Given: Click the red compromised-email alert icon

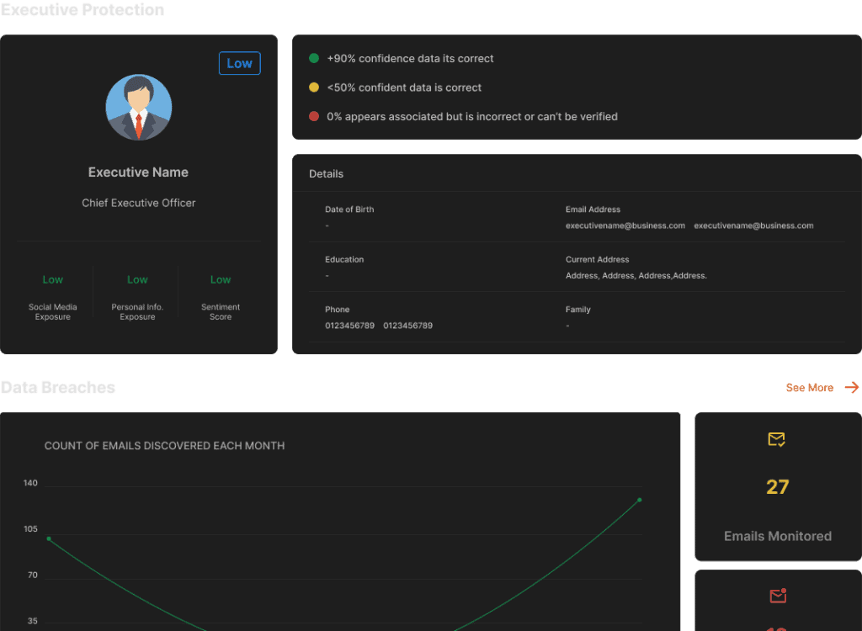Looking at the screenshot, I should [x=777, y=596].
